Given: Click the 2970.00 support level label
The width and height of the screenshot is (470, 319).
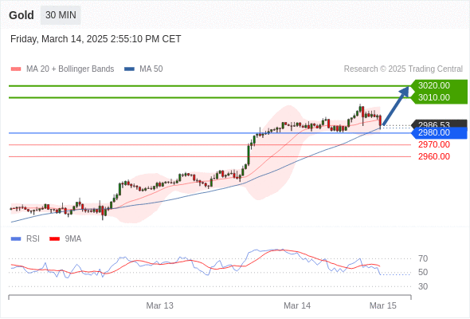Looking at the screenshot, I should [434, 145].
